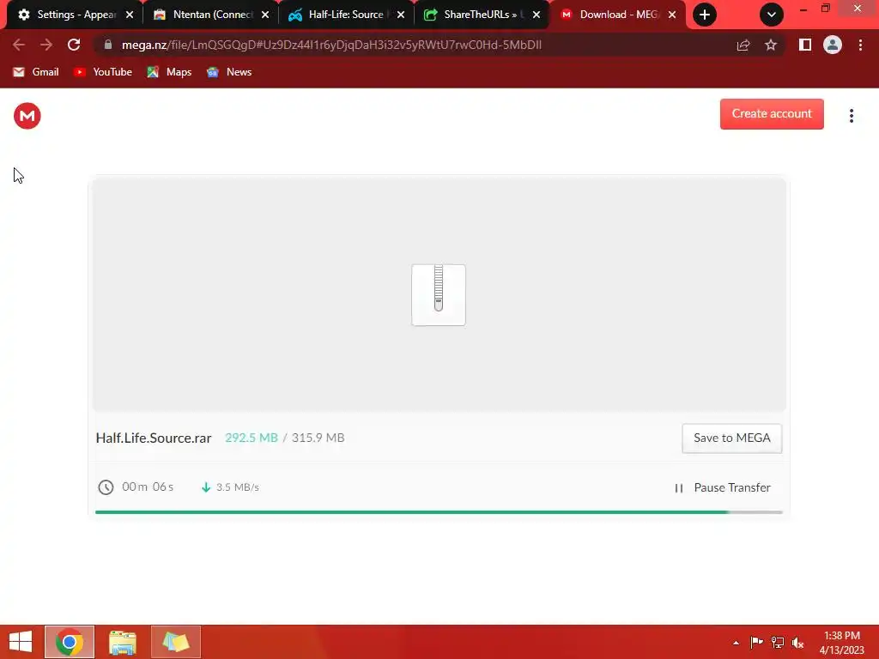The height and width of the screenshot is (659, 879).
Task: Click the Save to MEGA button
Action: (731, 438)
